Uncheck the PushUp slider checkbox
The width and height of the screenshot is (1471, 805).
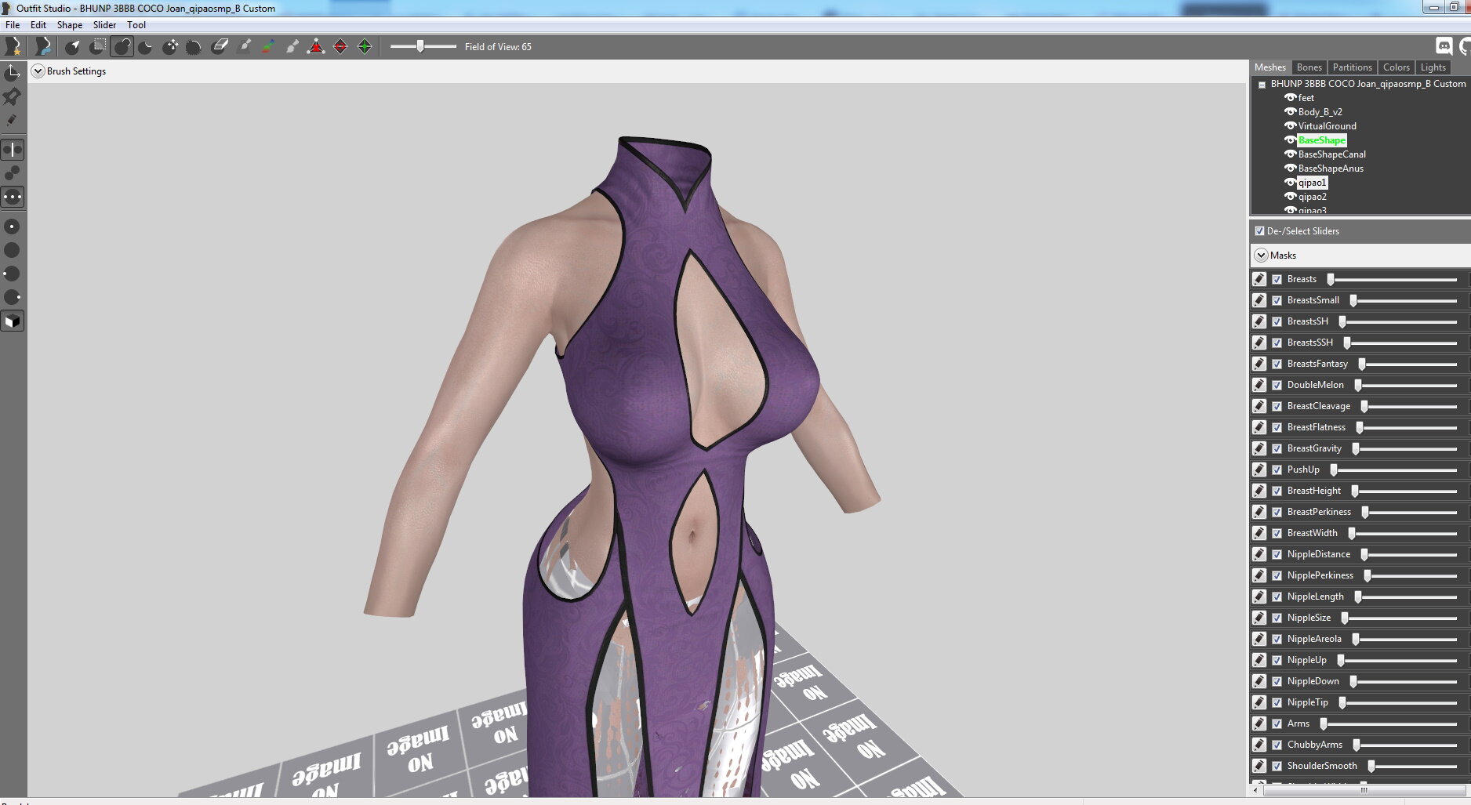point(1277,470)
